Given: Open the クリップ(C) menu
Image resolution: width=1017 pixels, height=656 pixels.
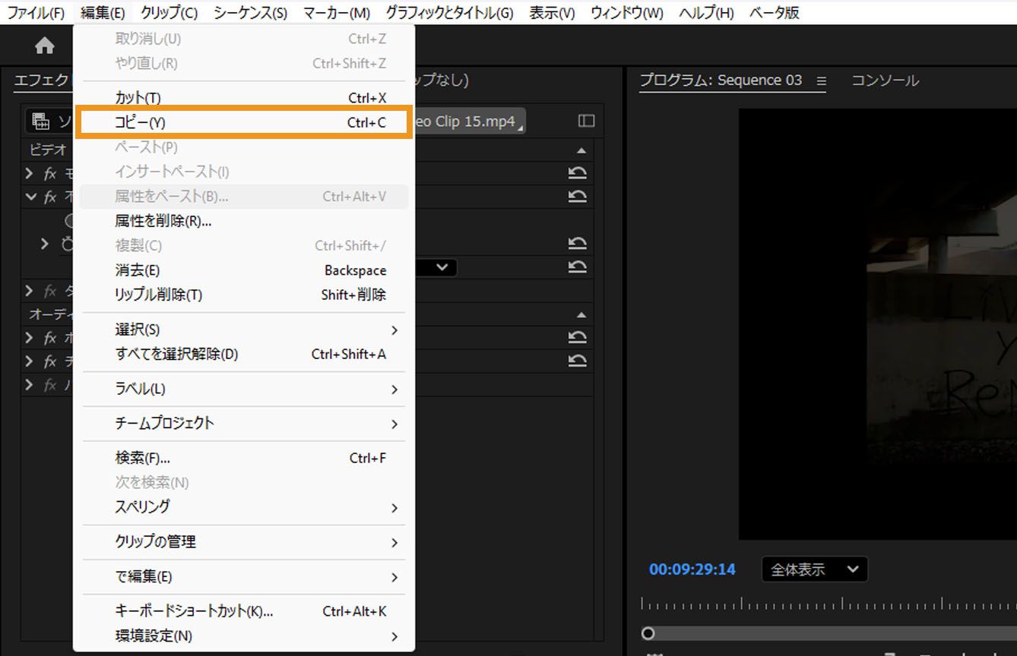Looking at the screenshot, I should coord(169,13).
